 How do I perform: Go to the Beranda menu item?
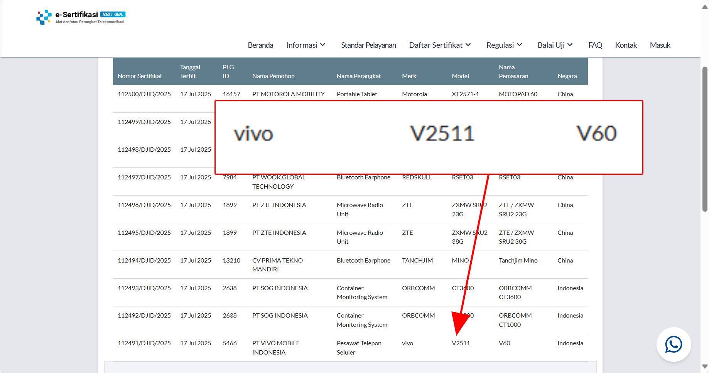point(260,45)
